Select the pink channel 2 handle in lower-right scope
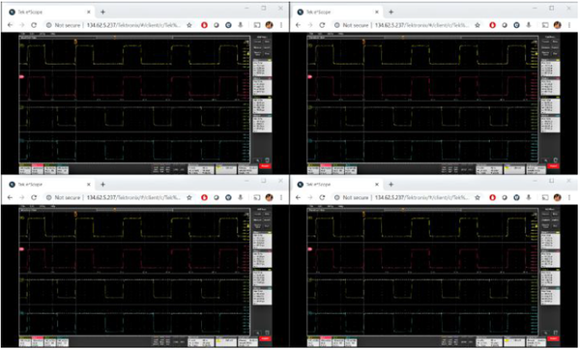Image resolution: width=580 pixels, height=350 pixels. click(309, 249)
